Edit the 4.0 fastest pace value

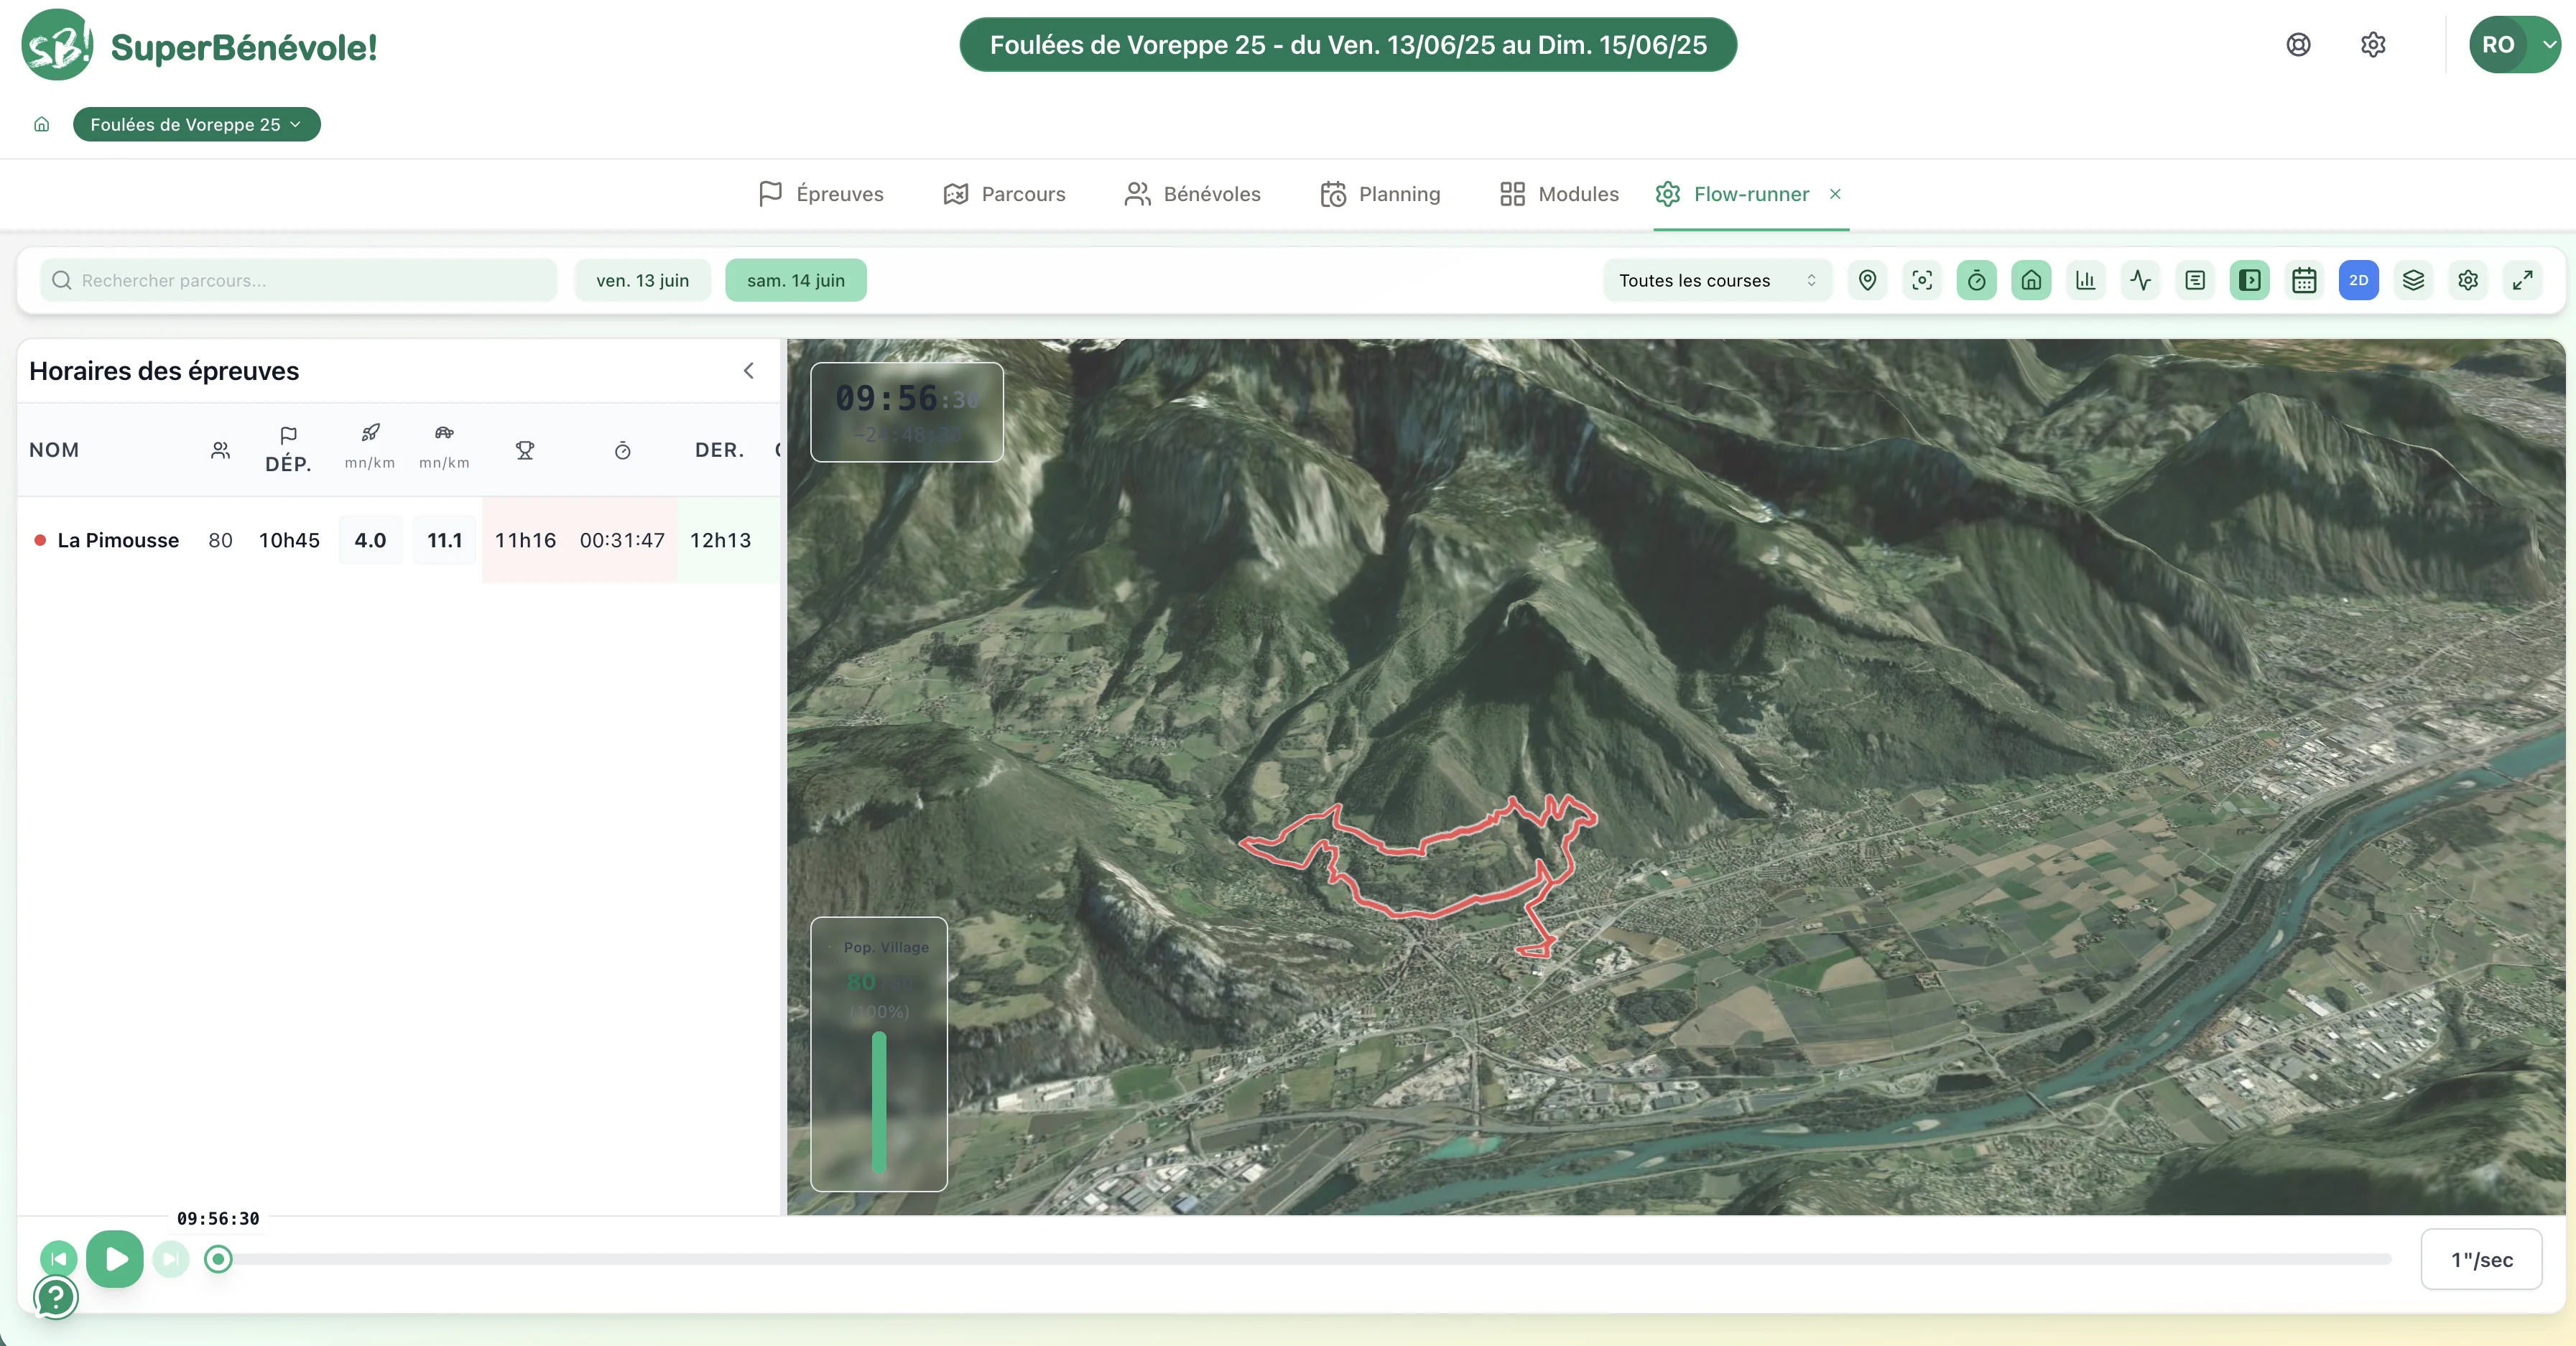(370, 540)
